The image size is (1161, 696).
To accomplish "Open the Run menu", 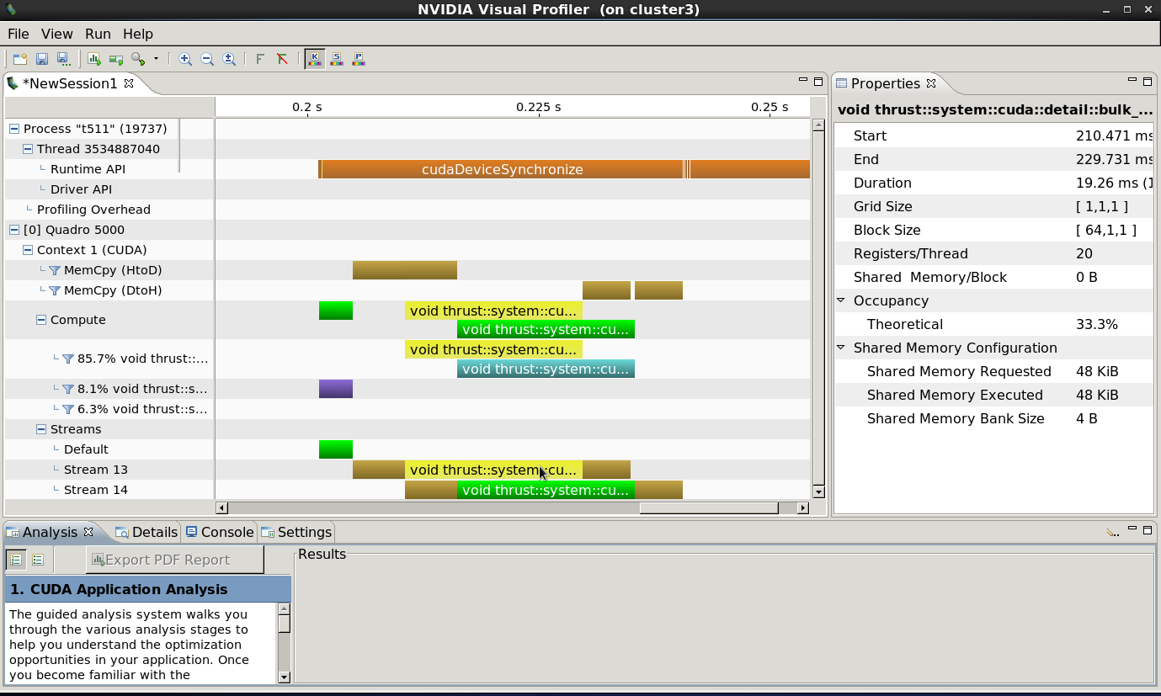I will [x=98, y=34].
